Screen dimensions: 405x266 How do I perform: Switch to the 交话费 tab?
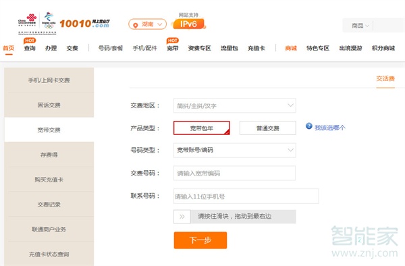tap(385, 79)
